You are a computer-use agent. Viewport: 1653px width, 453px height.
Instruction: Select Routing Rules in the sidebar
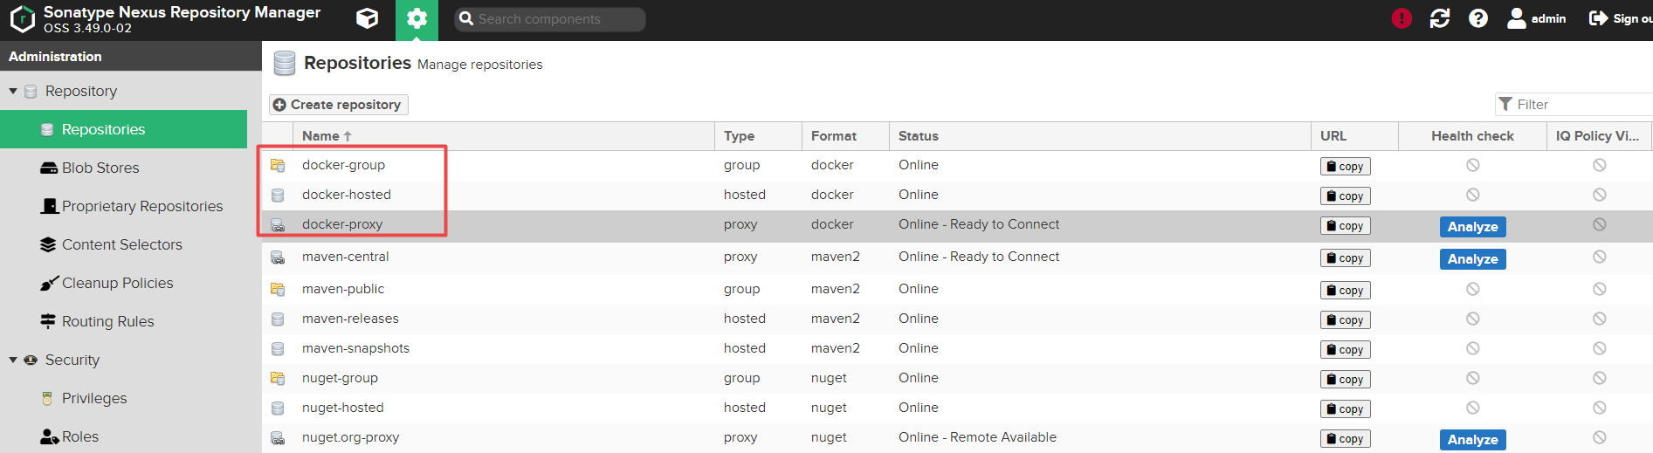[x=107, y=321]
